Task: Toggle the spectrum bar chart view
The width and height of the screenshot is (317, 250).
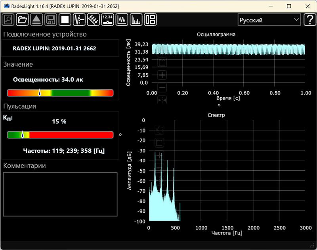Action: pyautogui.click(x=136, y=19)
